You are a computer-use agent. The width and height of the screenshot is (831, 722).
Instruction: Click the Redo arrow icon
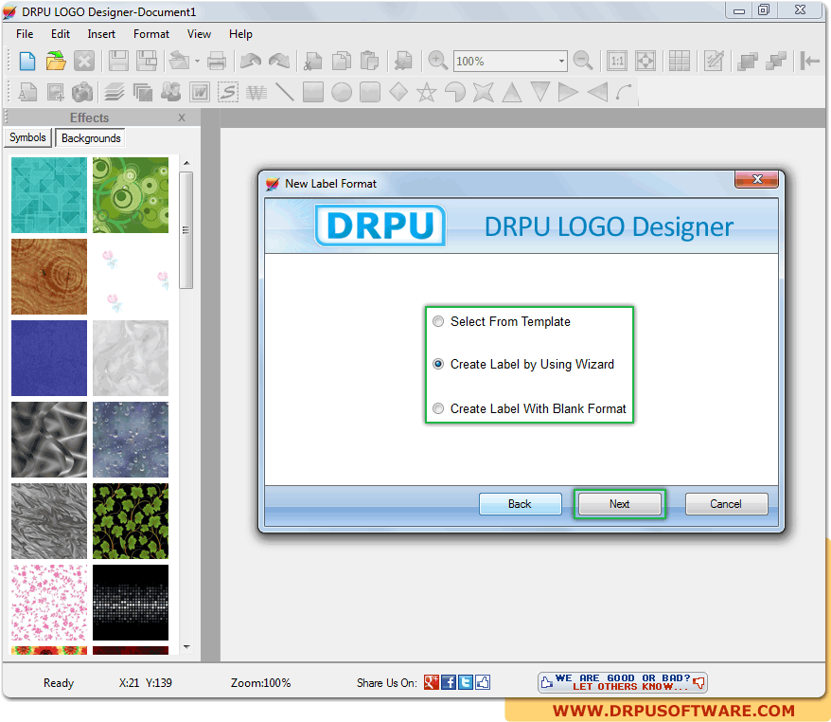(279, 61)
